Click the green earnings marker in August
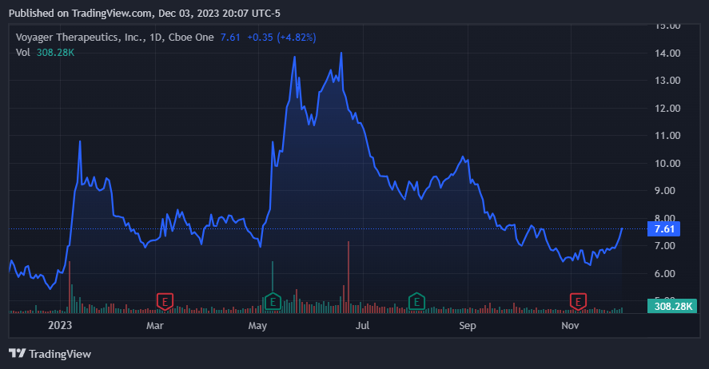The width and height of the screenshot is (709, 369). pyautogui.click(x=416, y=301)
